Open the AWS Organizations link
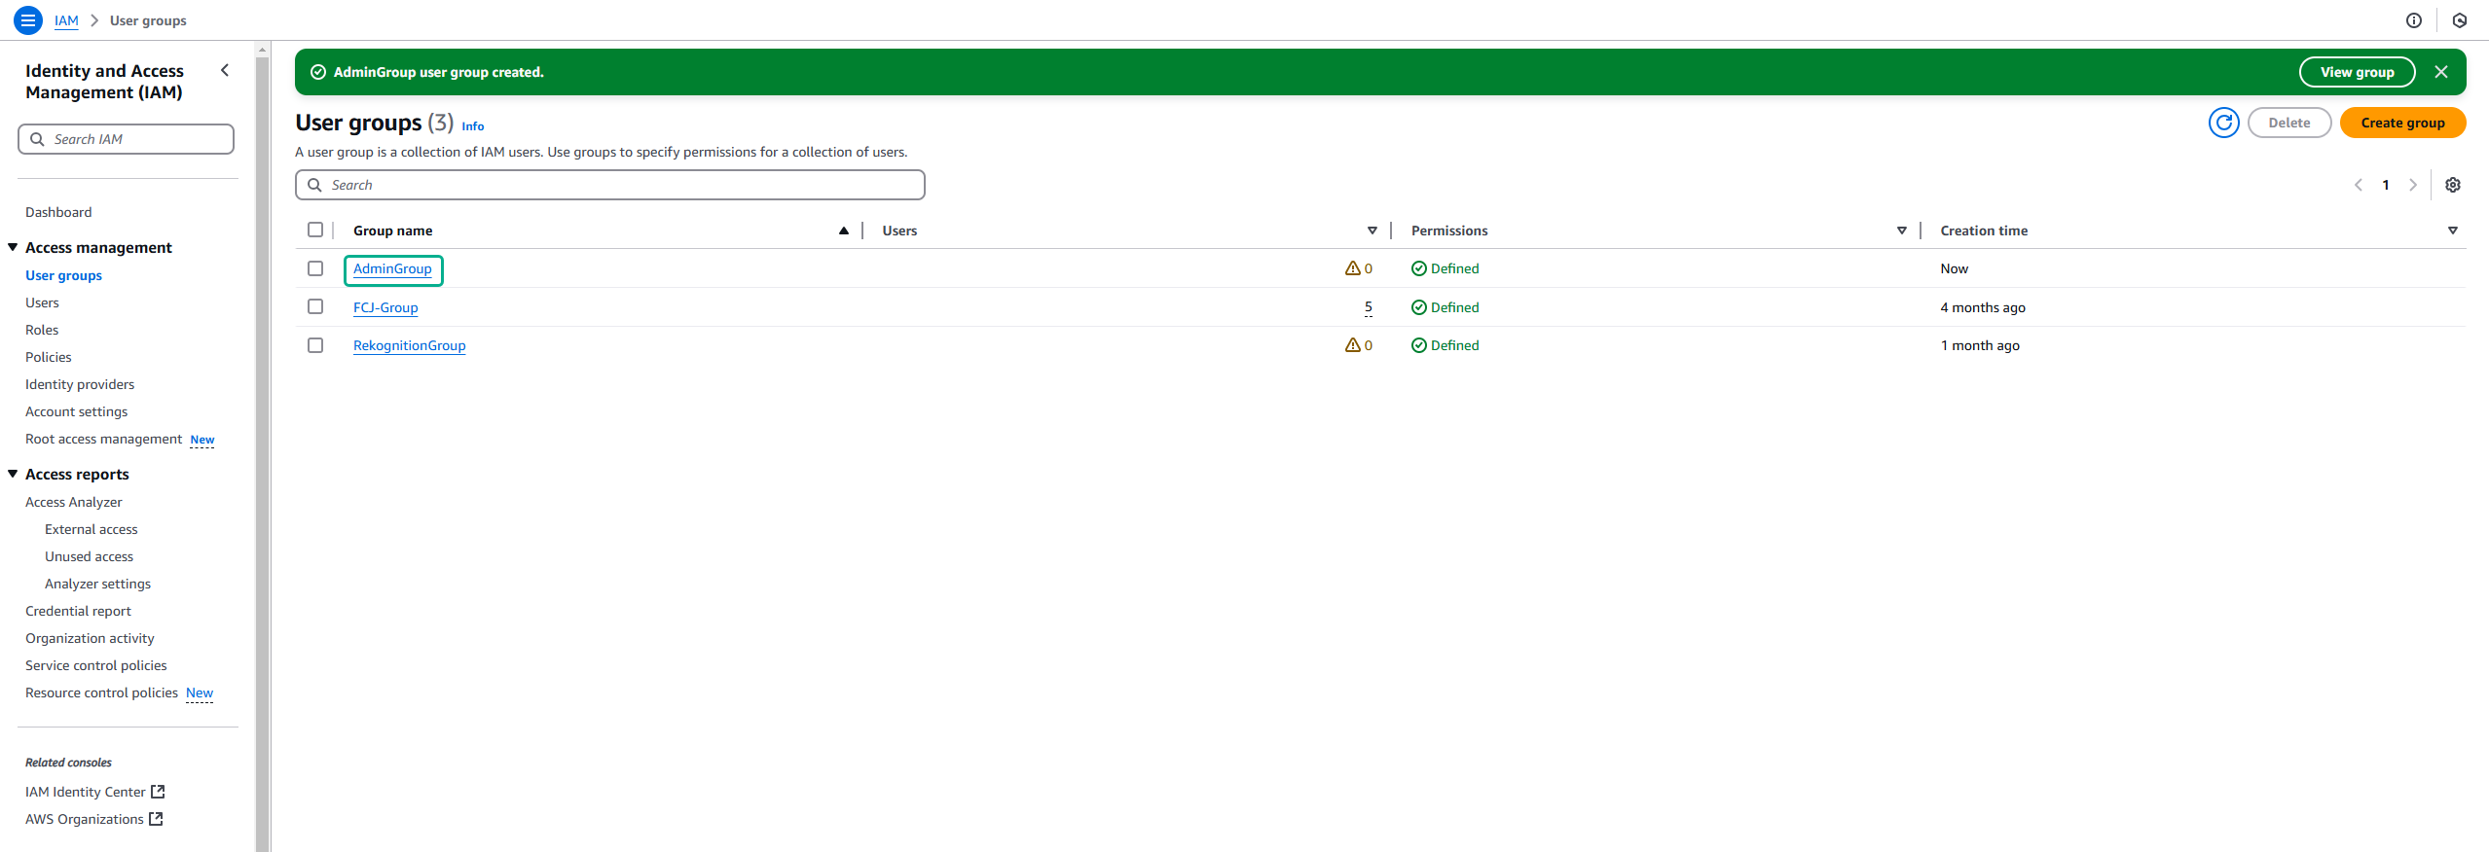 point(84,819)
